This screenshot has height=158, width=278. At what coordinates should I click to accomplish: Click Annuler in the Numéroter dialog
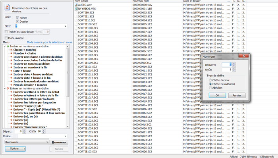point(237,96)
